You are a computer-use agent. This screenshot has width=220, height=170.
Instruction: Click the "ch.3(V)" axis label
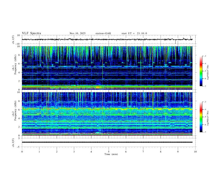(13, 142)
